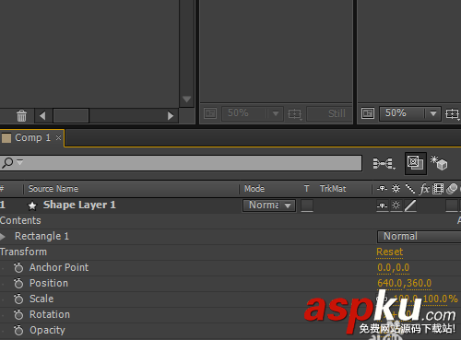Open Composition Mini-Flowchart icon

point(384,163)
